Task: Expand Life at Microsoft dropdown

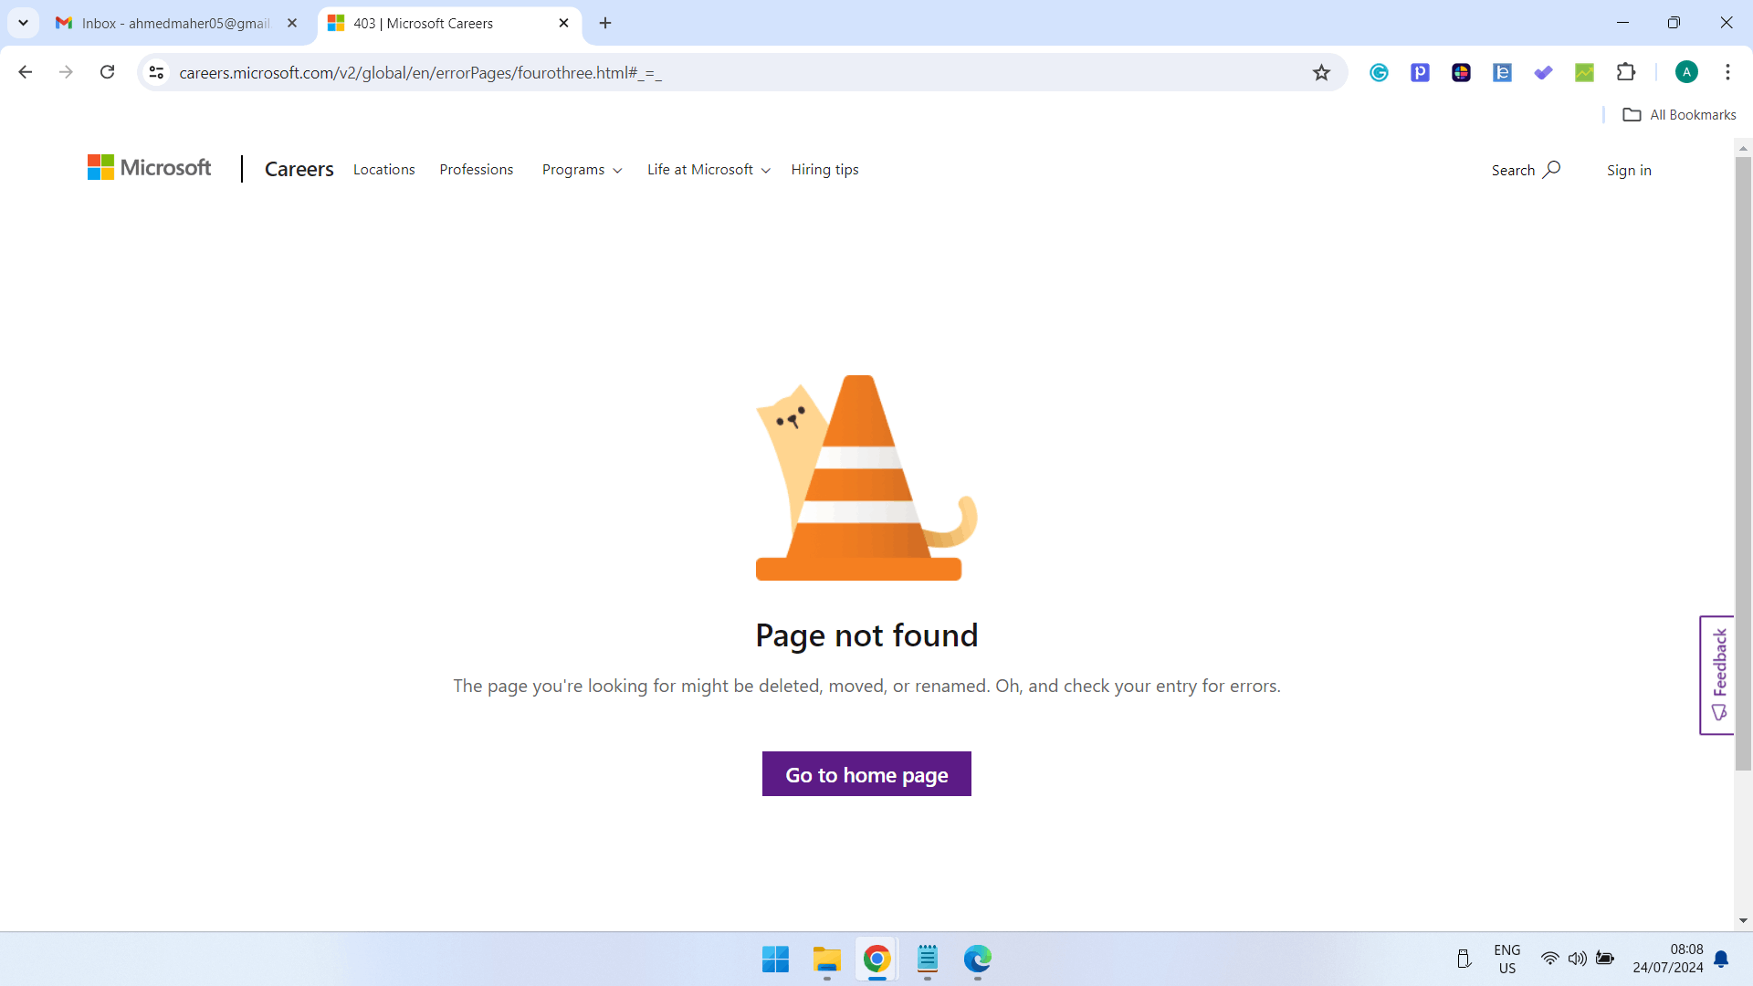Action: click(709, 170)
